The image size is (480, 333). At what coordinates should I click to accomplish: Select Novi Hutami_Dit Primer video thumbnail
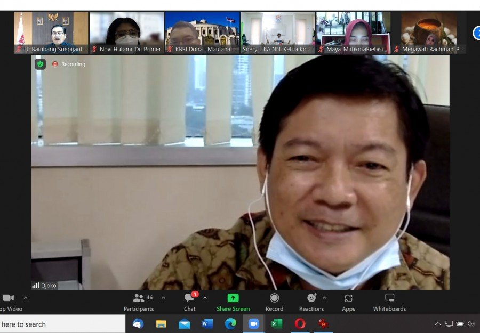[x=126, y=33]
